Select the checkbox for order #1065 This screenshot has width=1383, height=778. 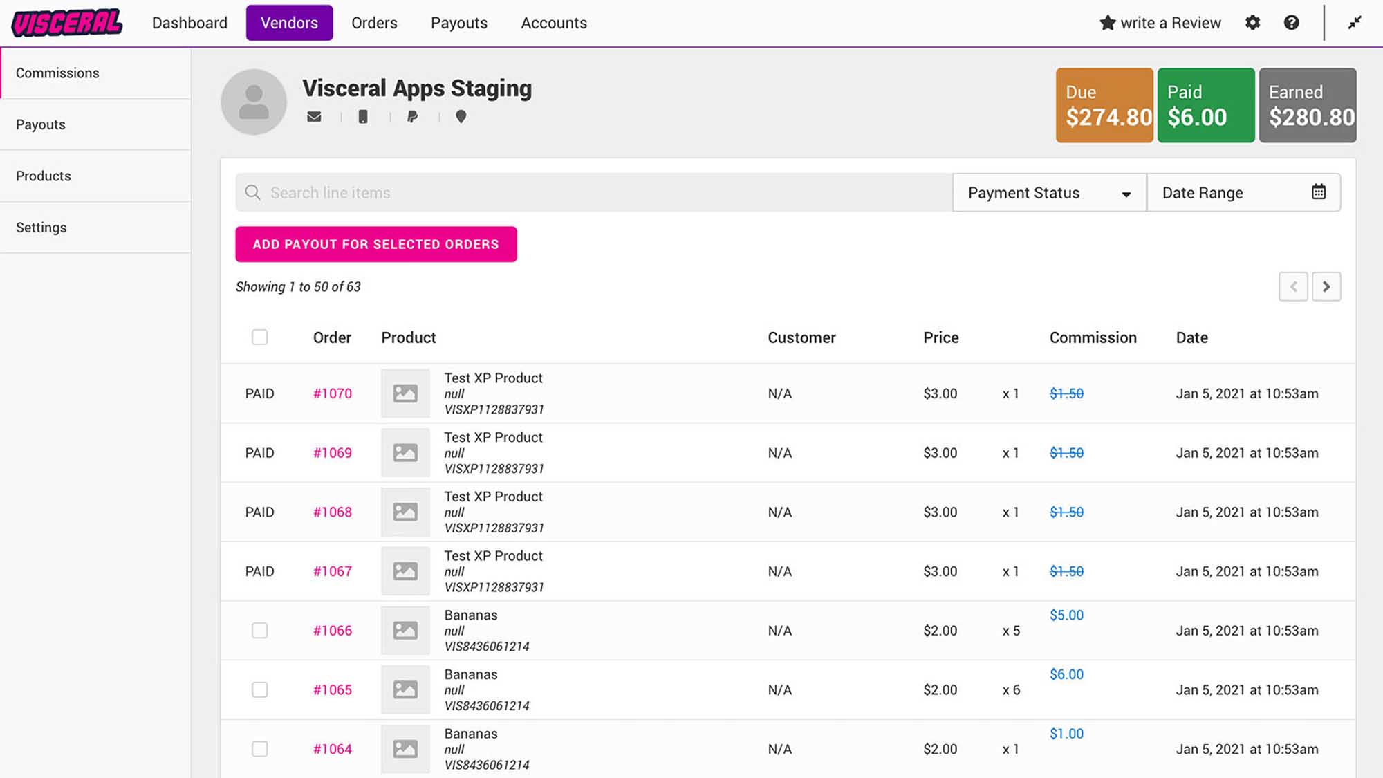tap(259, 690)
